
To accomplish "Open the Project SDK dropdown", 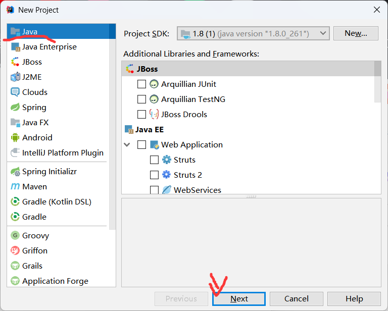I will (x=253, y=33).
